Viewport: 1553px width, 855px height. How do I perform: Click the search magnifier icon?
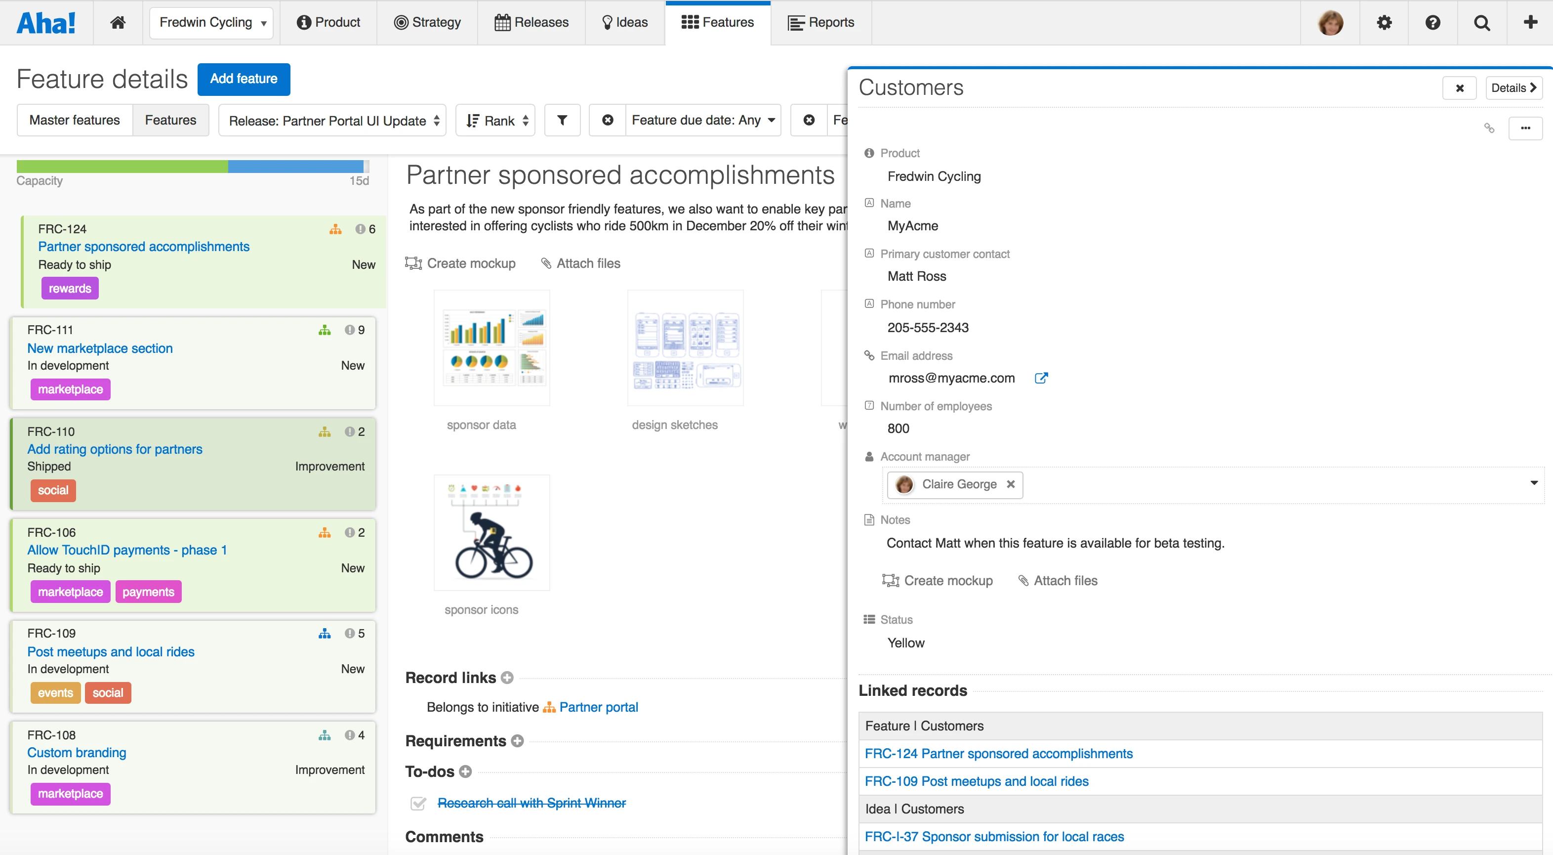(x=1482, y=22)
